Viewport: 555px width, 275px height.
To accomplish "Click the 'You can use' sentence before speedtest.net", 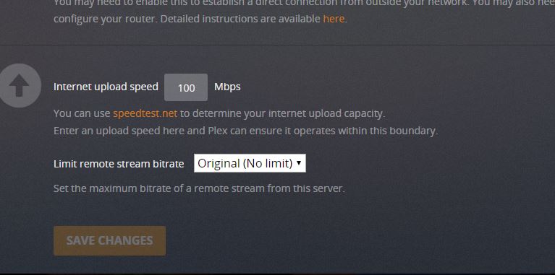I will 82,113.
